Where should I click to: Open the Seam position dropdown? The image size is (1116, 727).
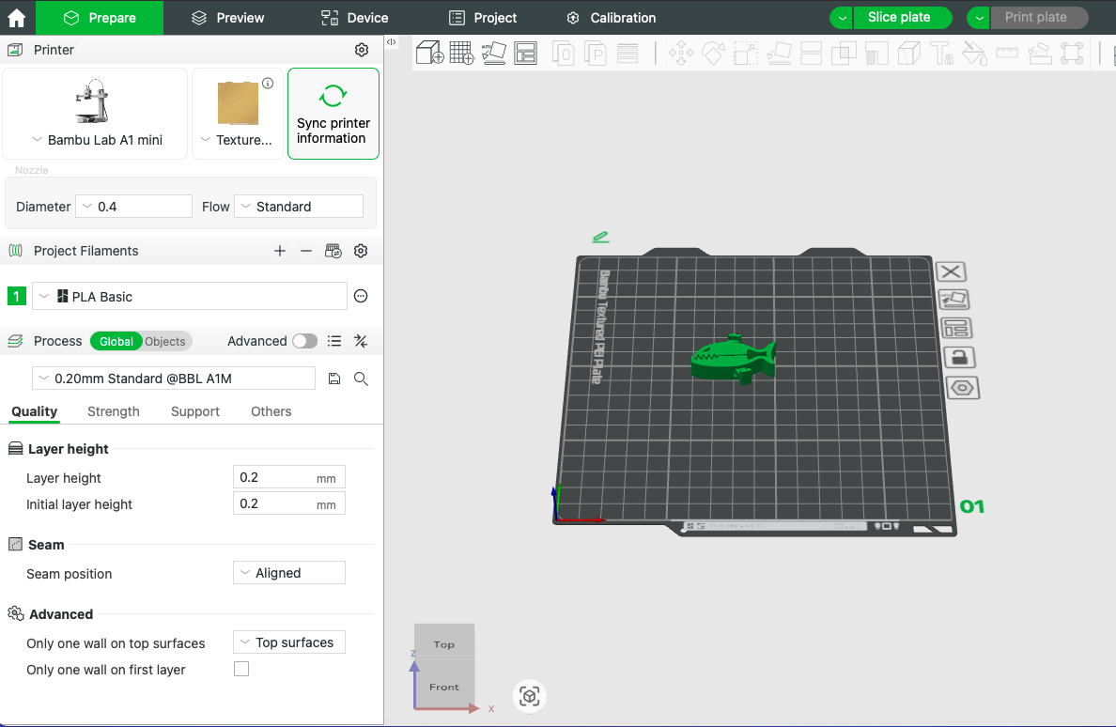coord(289,573)
